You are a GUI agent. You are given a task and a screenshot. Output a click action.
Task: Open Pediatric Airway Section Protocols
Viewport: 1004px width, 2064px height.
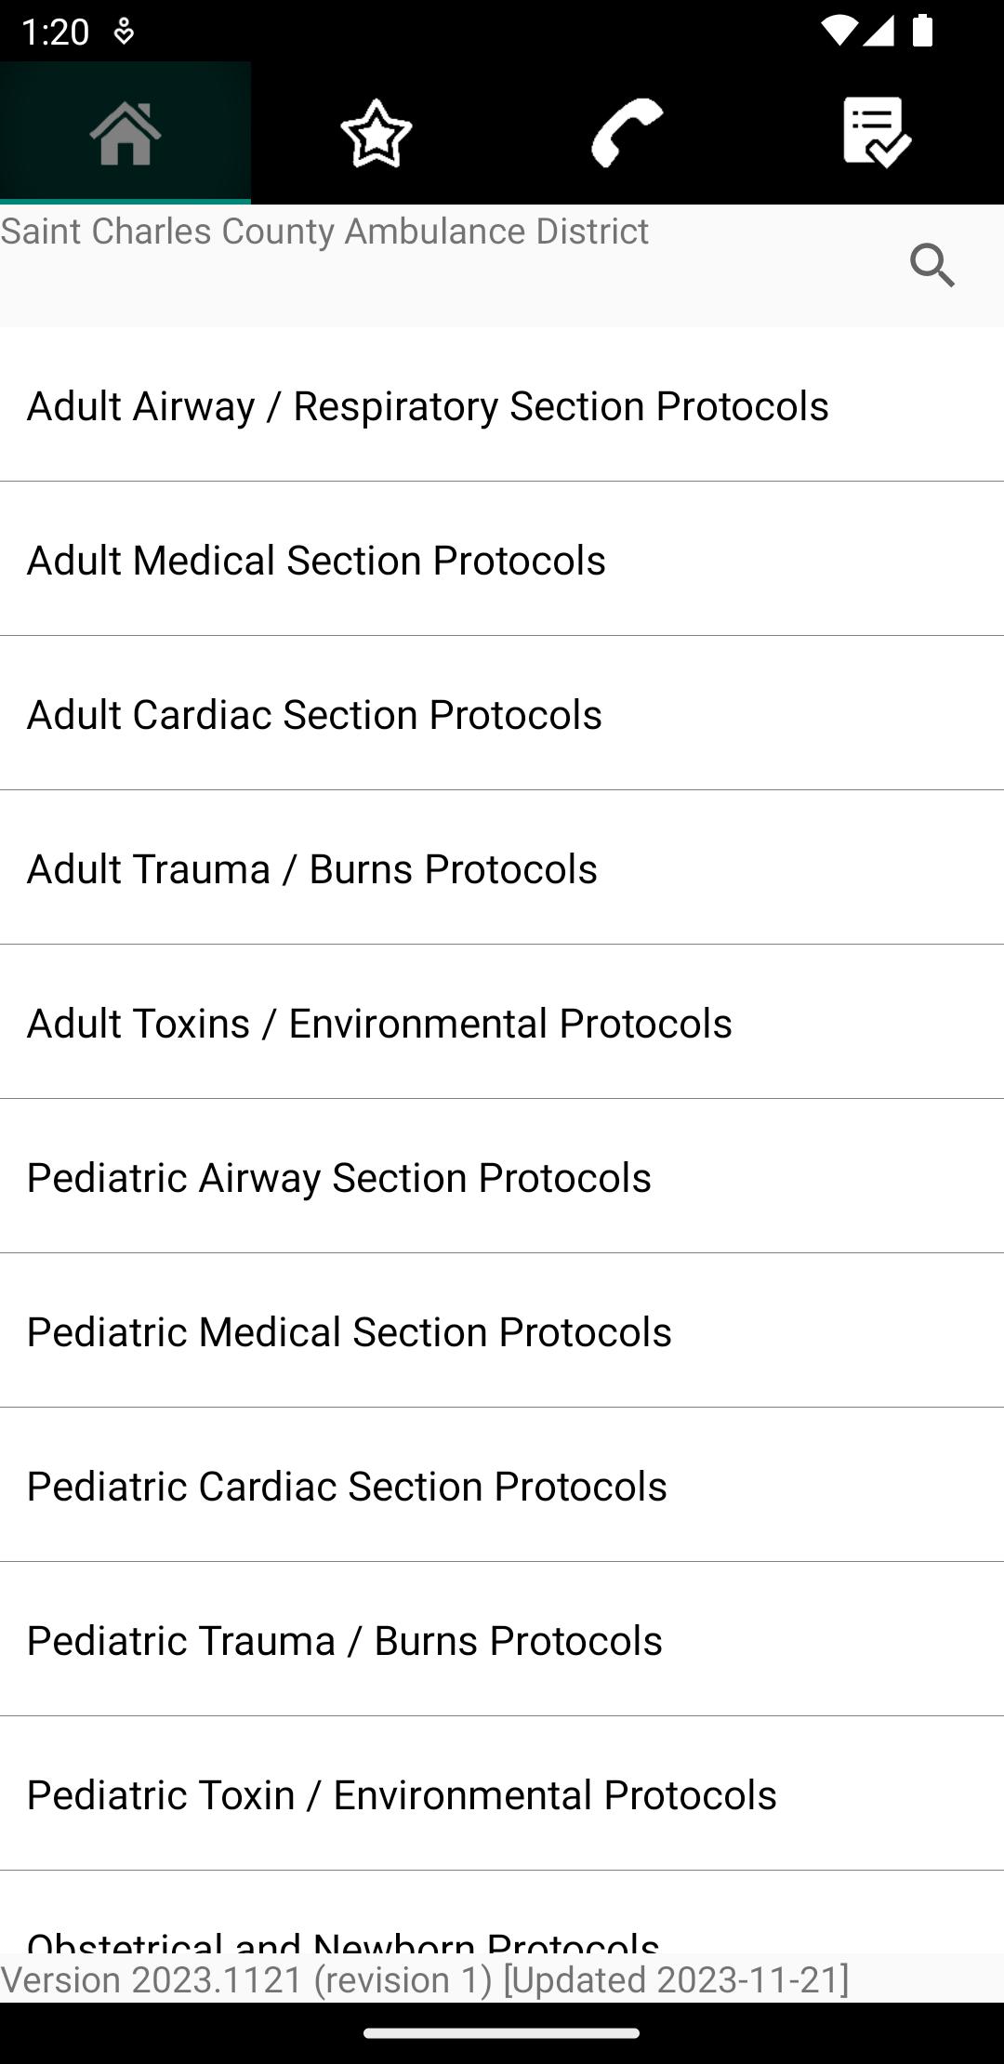[502, 1176]
